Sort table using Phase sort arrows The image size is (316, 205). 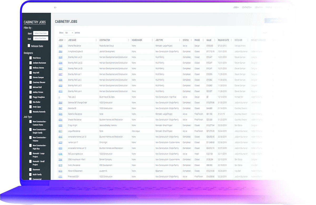point(203,40)
